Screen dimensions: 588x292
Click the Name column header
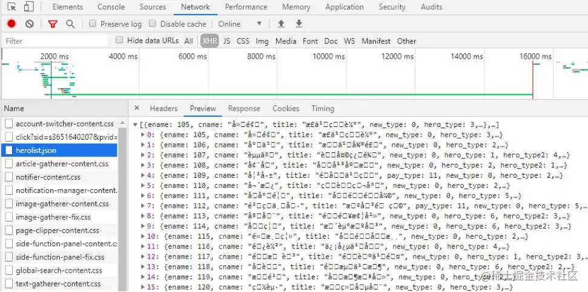64,109
